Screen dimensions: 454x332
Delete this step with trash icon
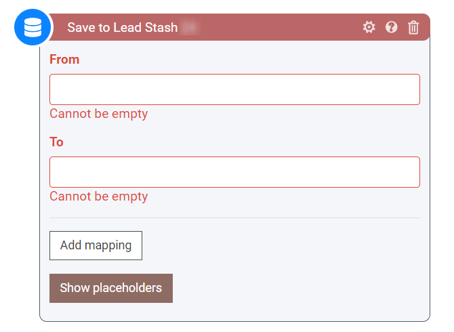(413, 27)
